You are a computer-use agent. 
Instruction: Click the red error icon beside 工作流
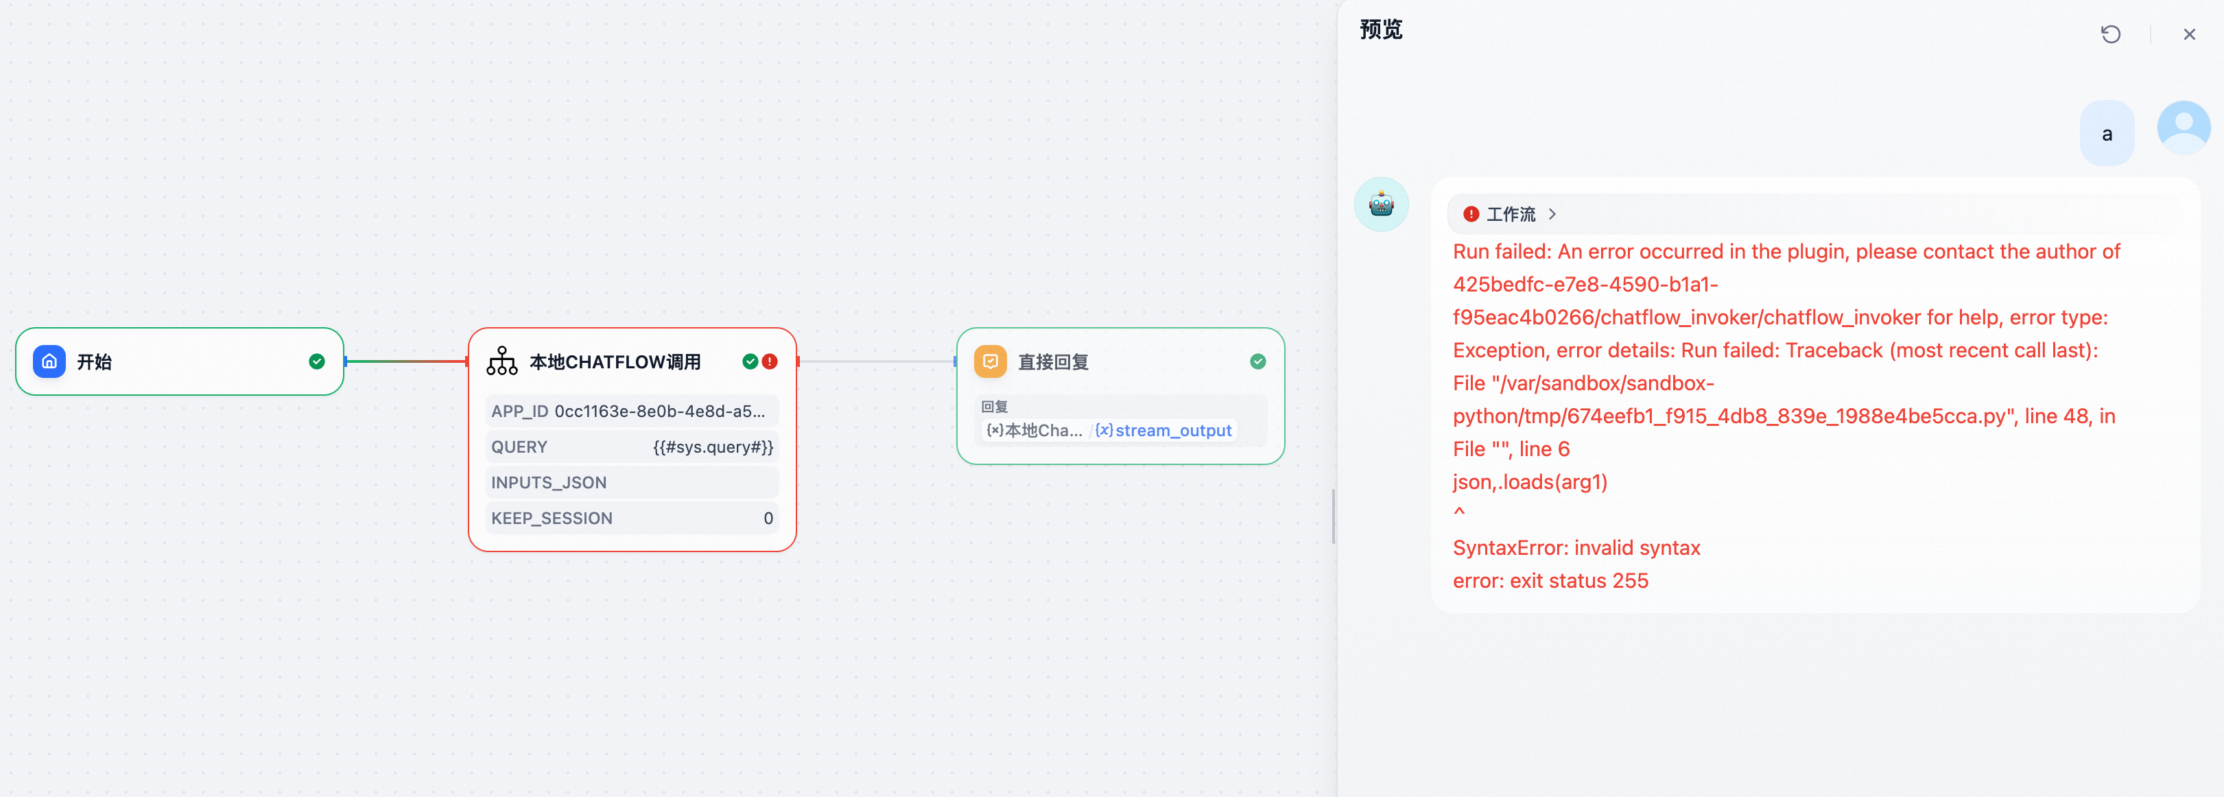click(1470, 213)
